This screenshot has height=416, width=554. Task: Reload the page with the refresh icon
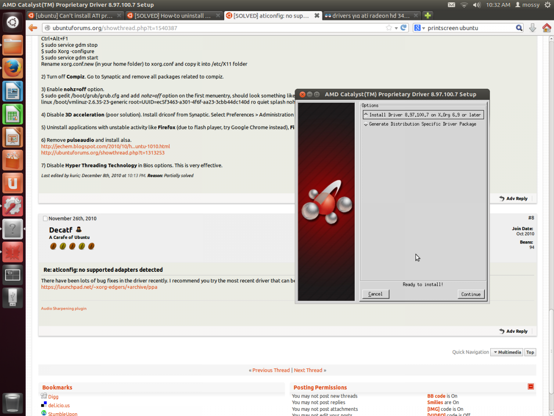pos(403,28)
